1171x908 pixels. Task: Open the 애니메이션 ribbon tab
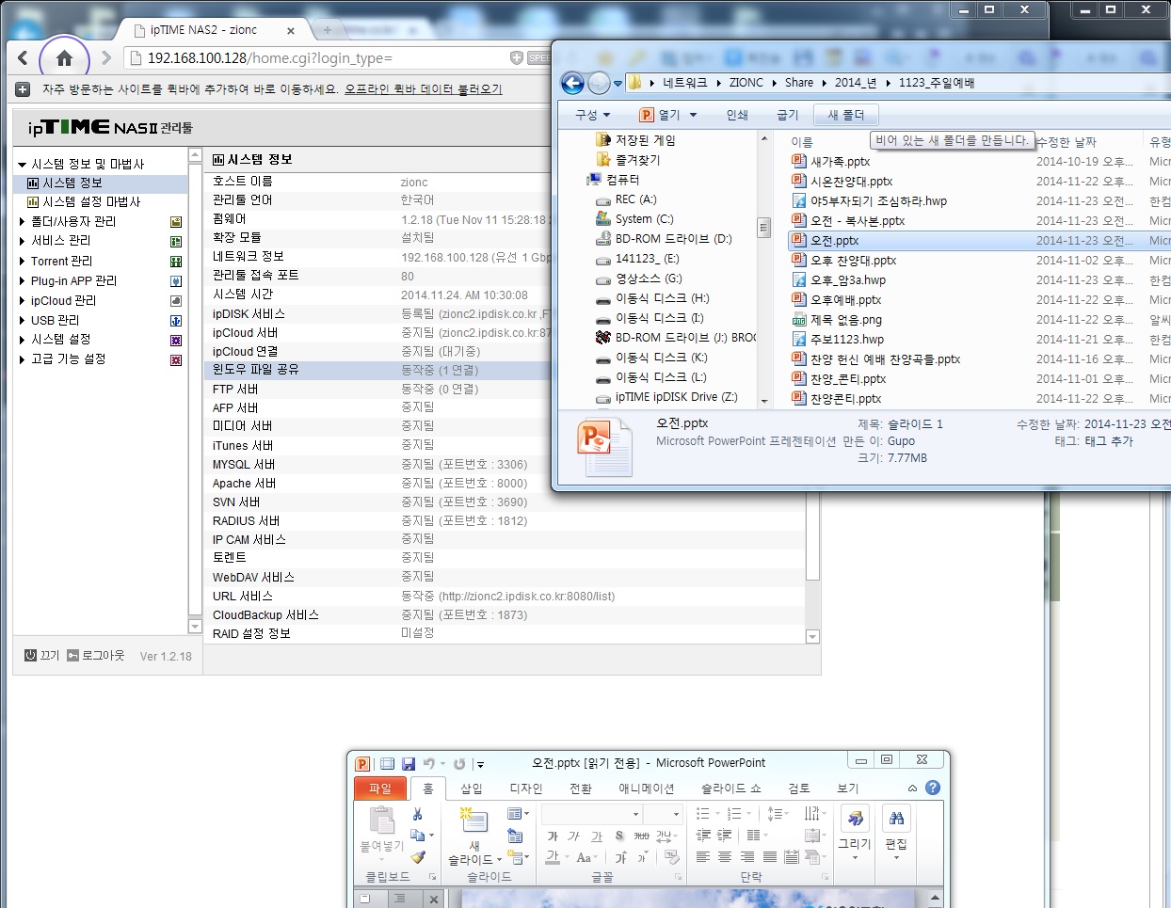[x=646, y=789]
